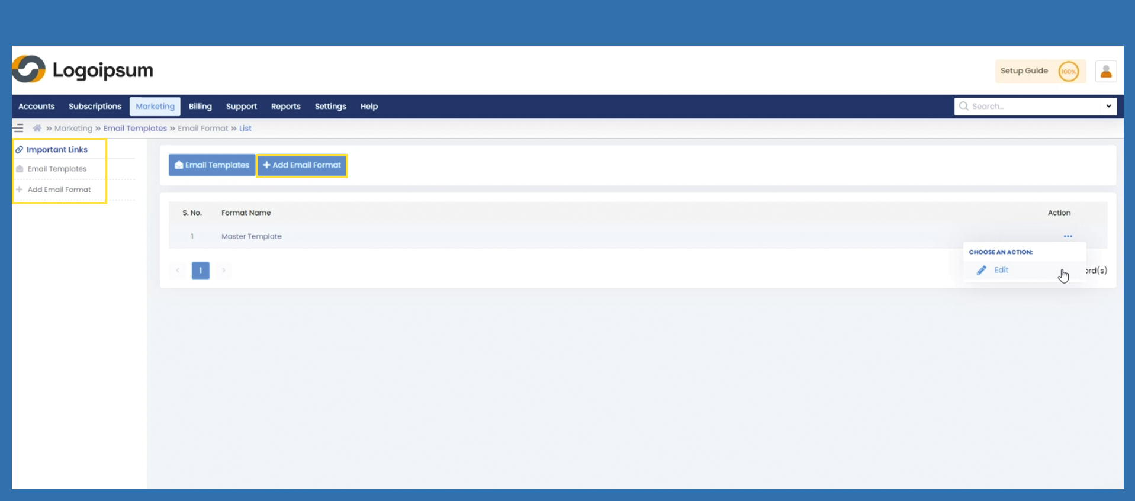This screenshot has height=501, width=1135.
Task: Open the Subscriptions menu
Action: pyautogui.click(x=95, y=107)
